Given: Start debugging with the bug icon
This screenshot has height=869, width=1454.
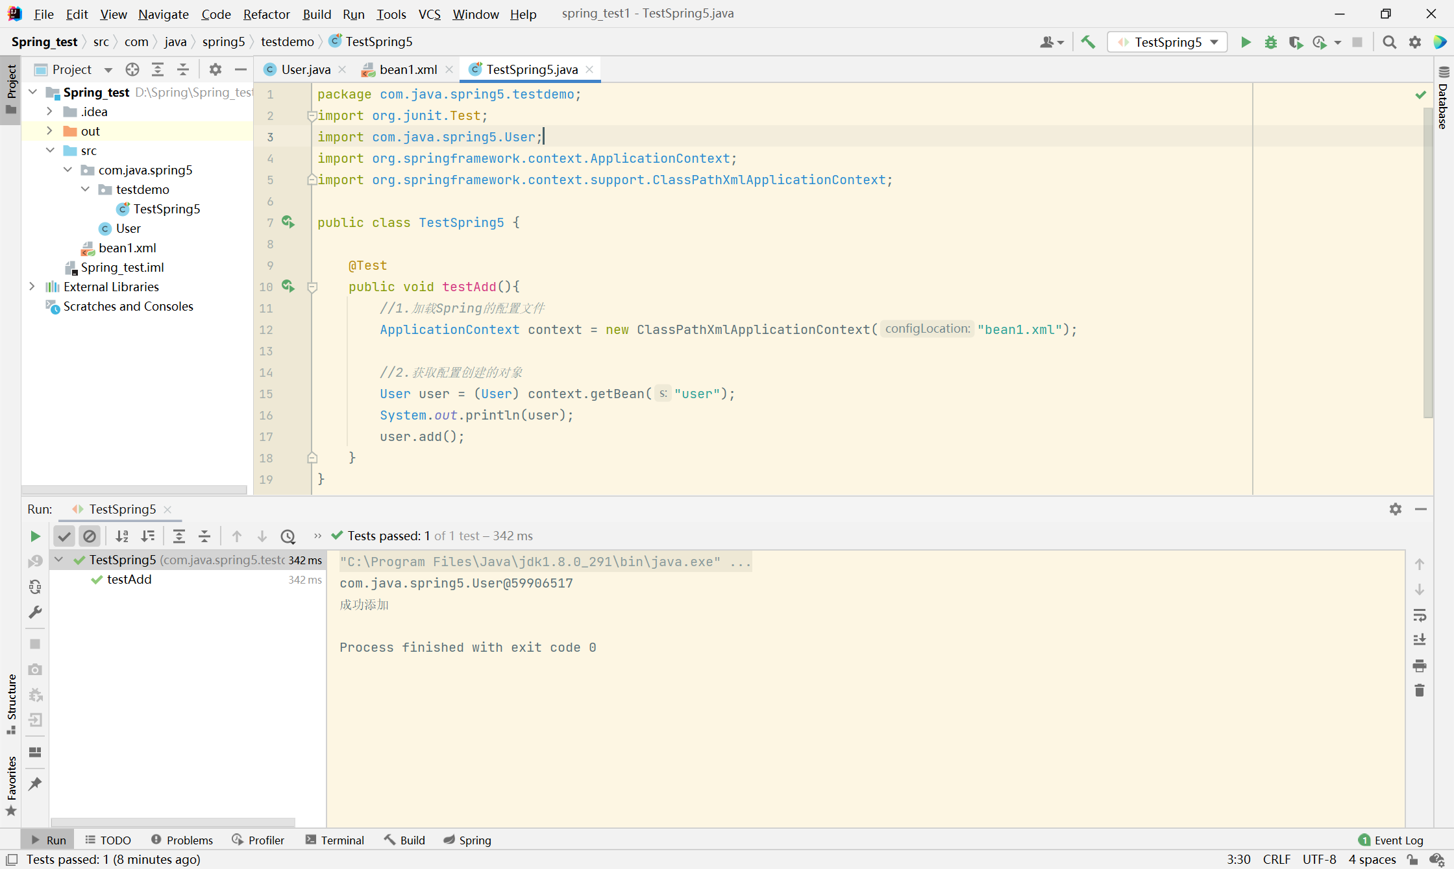Looking at the screenshot, I should click(1270, 42).
